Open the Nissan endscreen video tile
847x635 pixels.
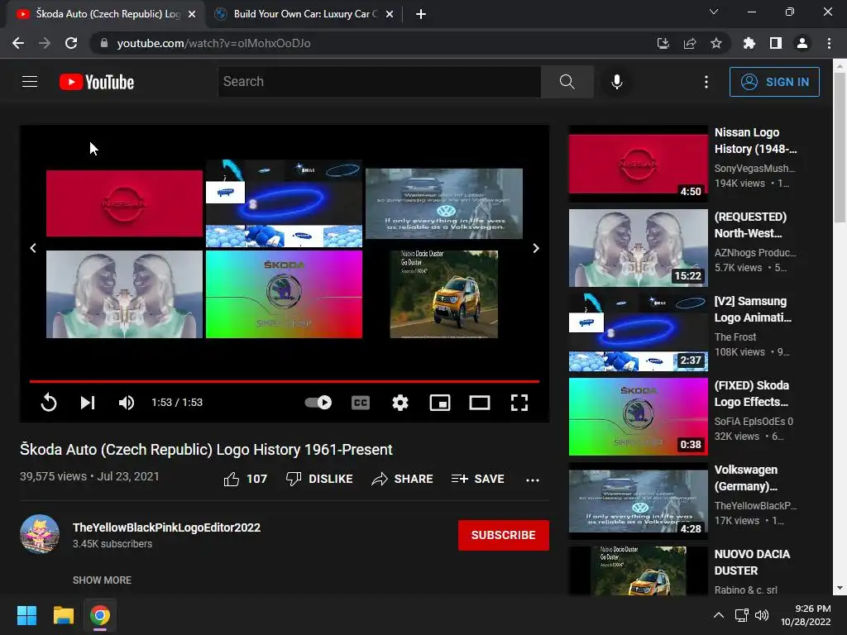tap(124, 203)
